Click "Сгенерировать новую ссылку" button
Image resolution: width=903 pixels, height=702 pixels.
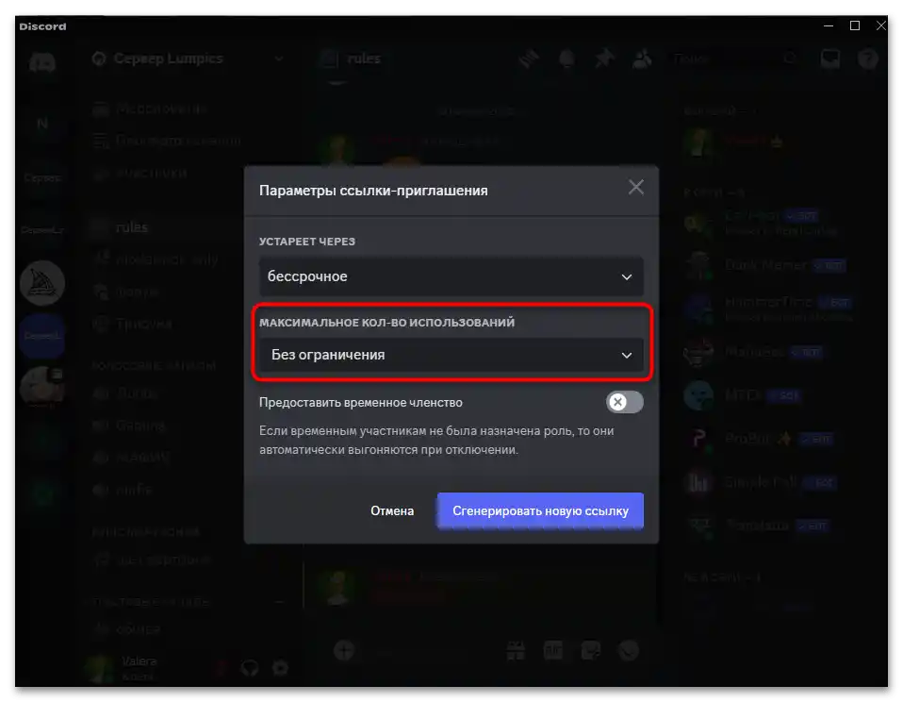point(540,510)
